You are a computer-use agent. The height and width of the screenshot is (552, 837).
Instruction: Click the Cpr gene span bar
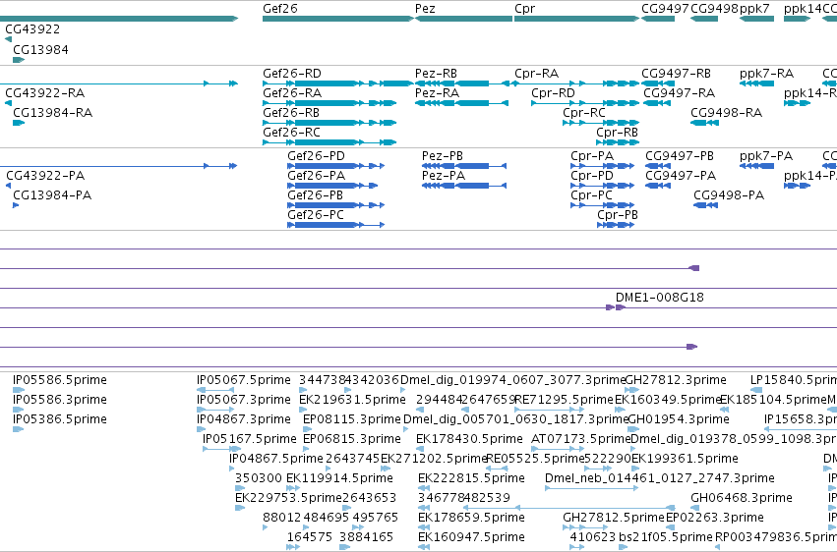pos(576,19)
